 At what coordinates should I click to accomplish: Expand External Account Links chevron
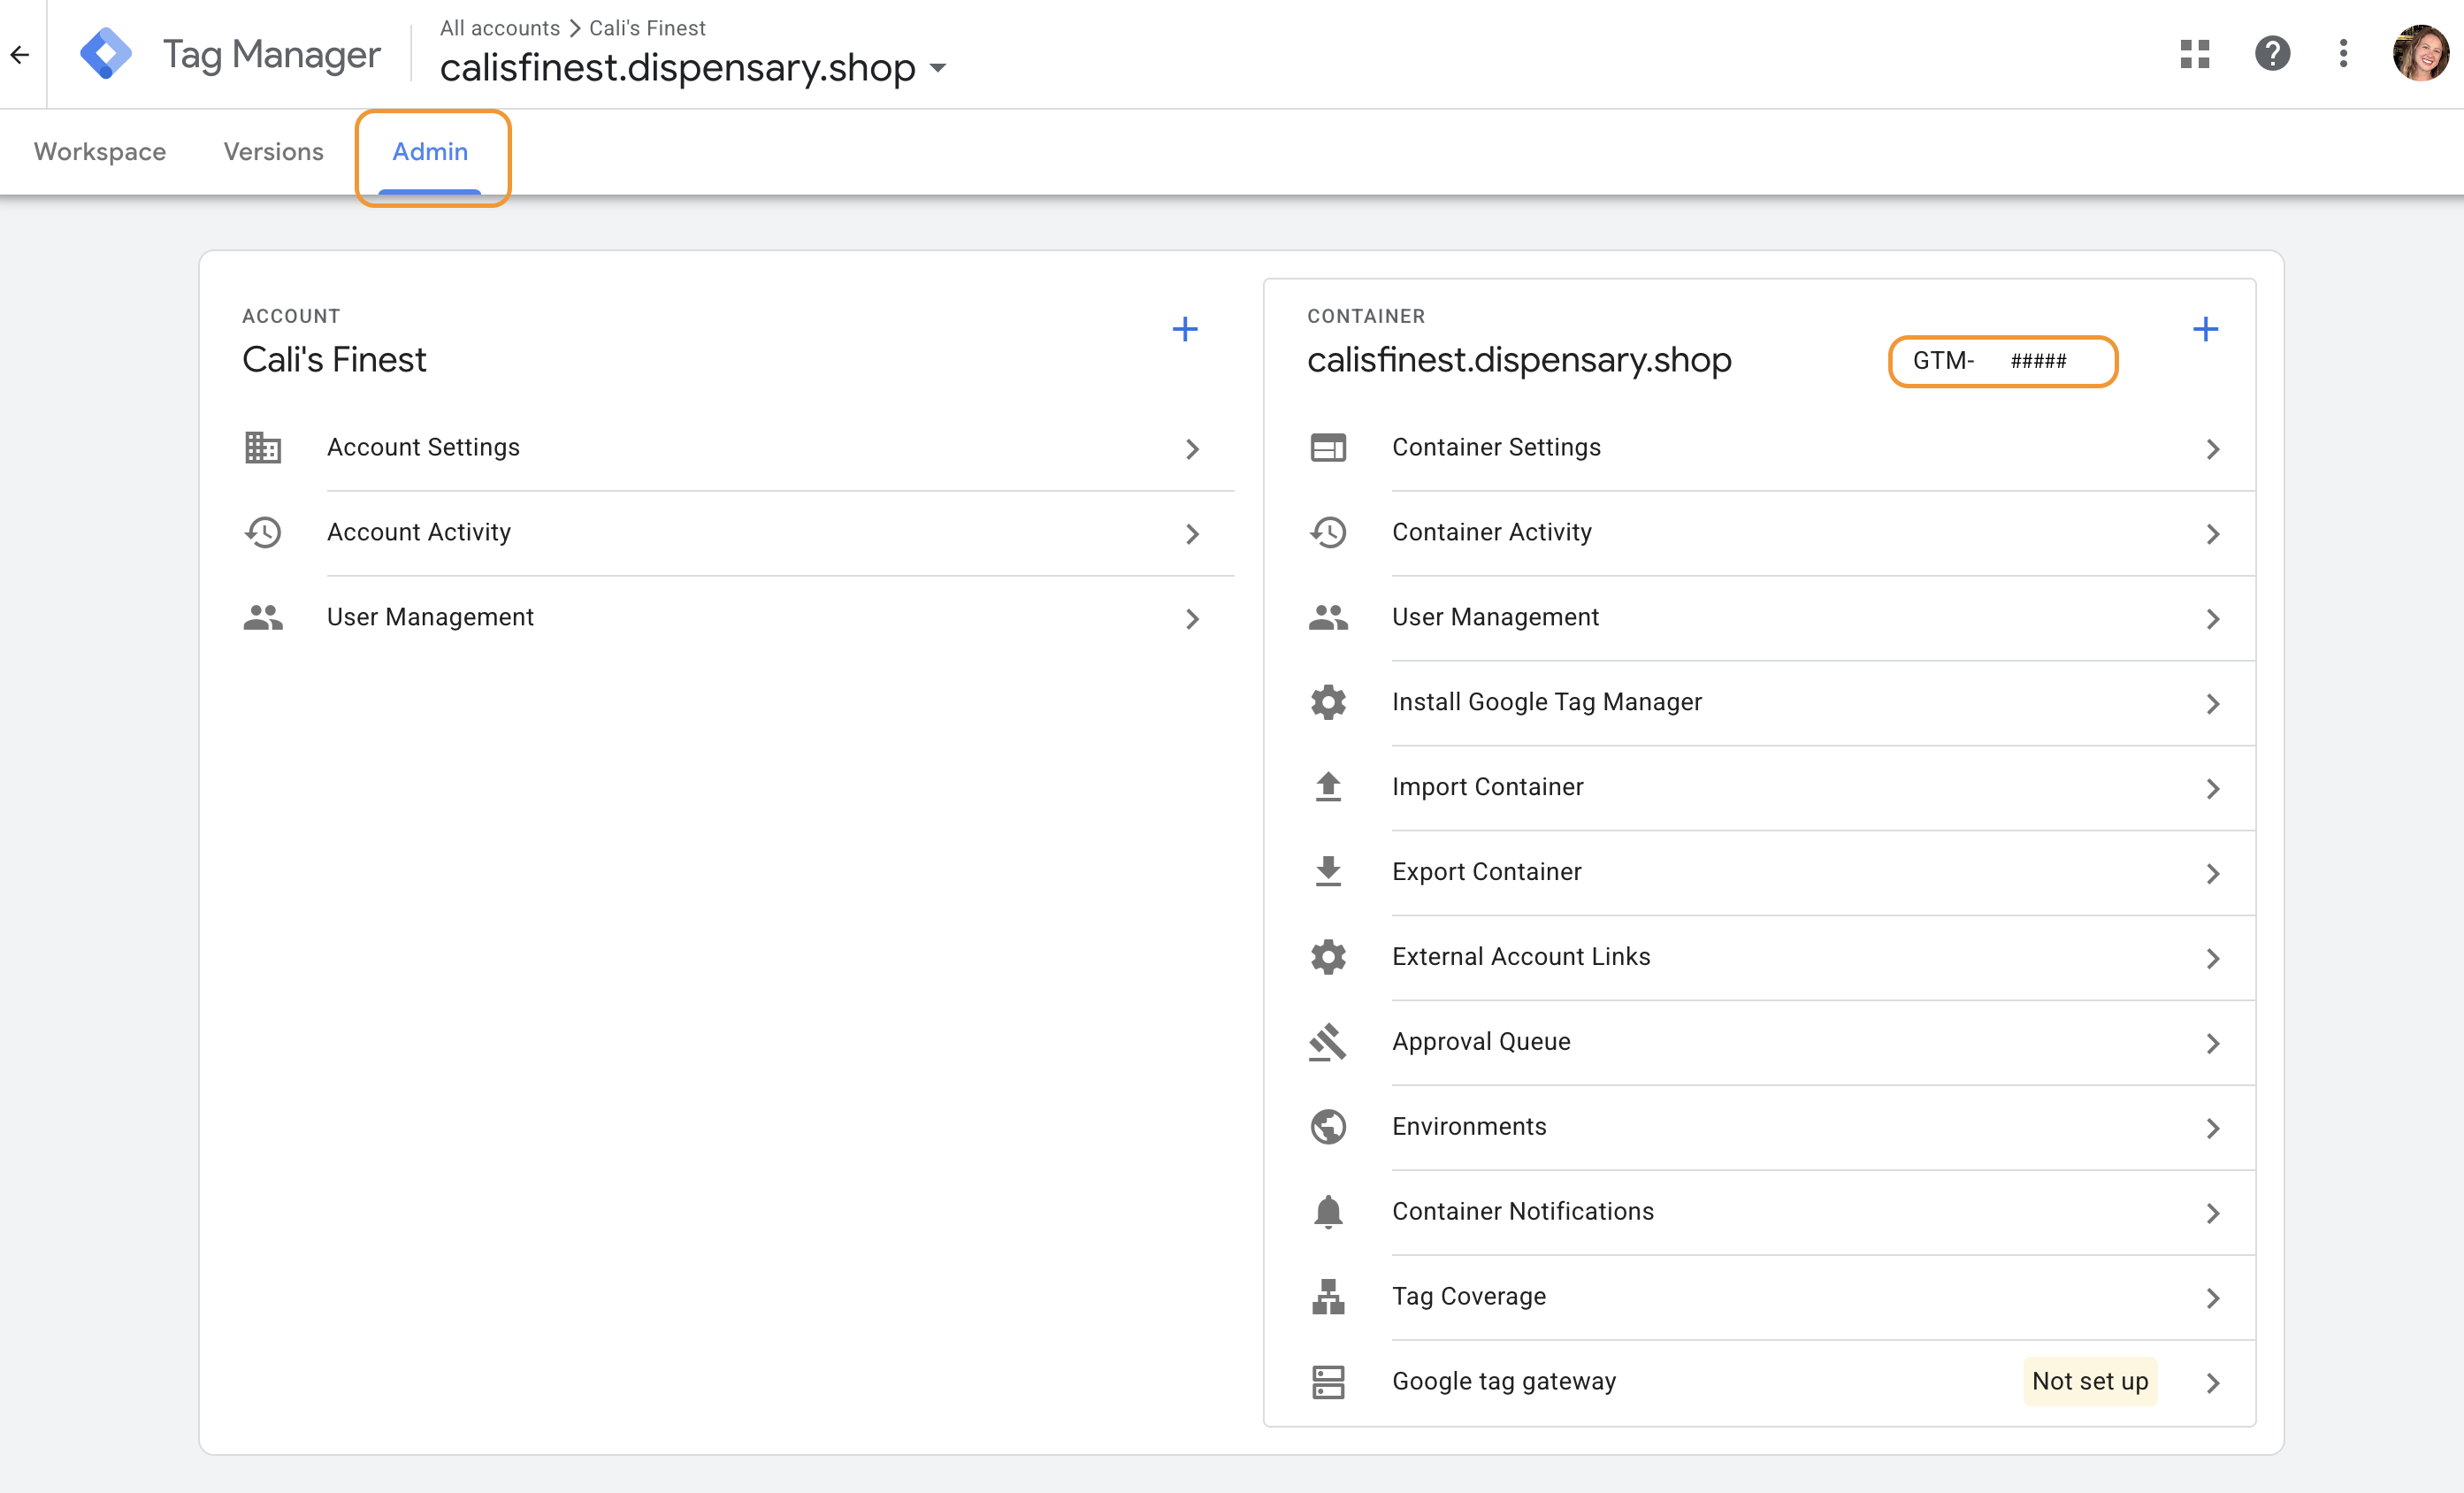coord(2212,959)
